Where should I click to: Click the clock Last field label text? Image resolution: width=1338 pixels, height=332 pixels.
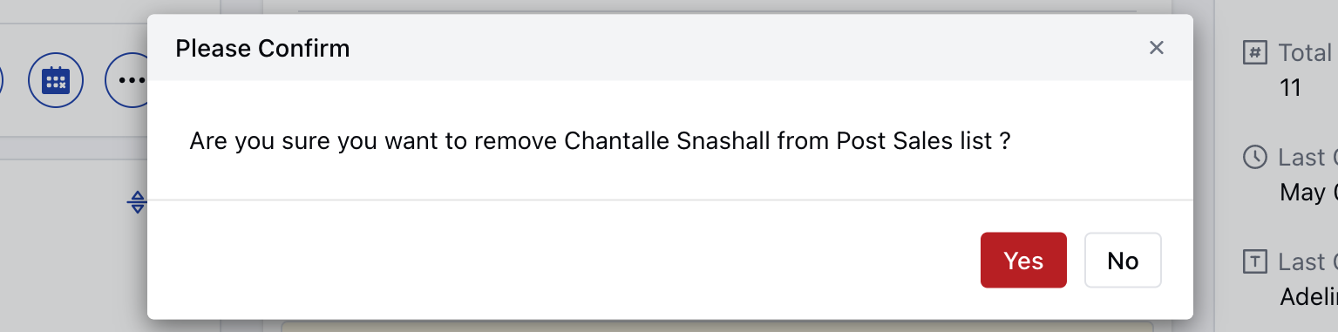point(1307,157)
